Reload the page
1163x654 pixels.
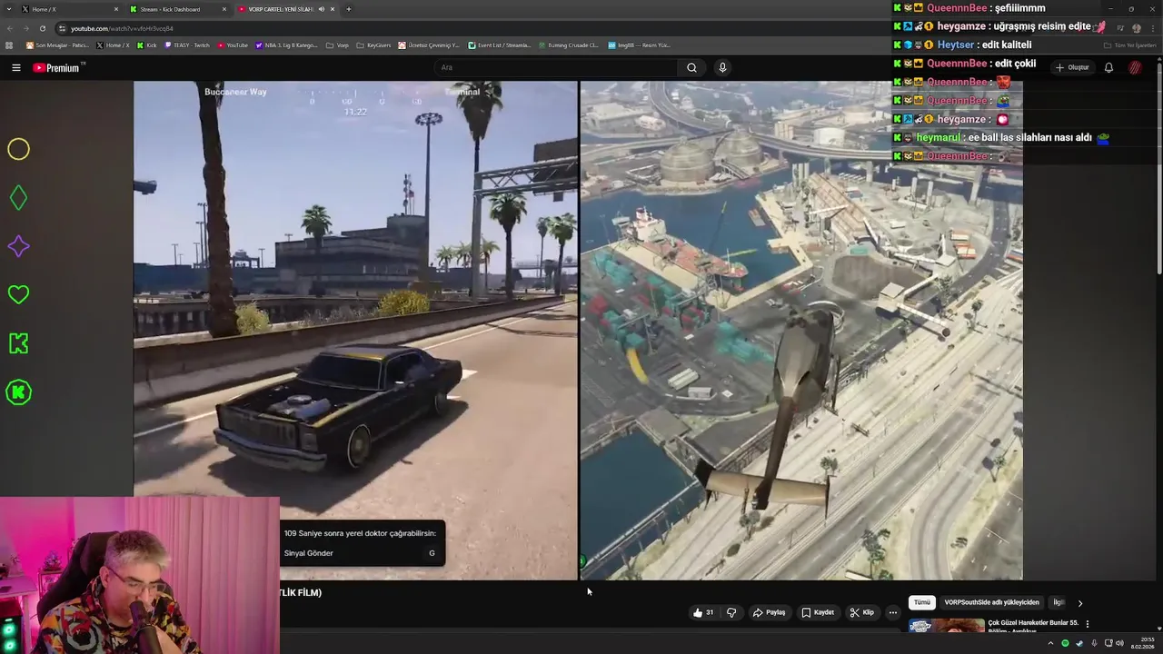[42, 28]
